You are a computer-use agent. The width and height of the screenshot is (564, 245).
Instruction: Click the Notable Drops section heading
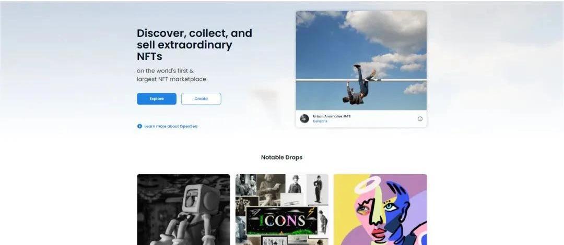[281, 157]
